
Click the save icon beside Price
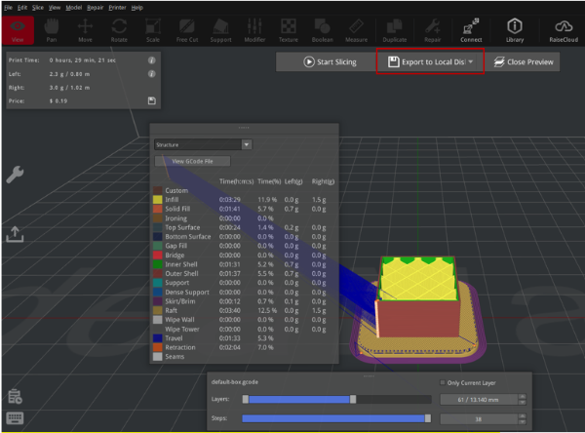(152, 100)
